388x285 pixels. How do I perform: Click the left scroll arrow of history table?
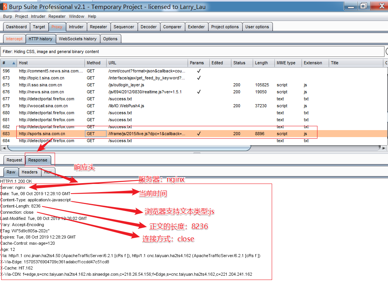coord(4,148)
